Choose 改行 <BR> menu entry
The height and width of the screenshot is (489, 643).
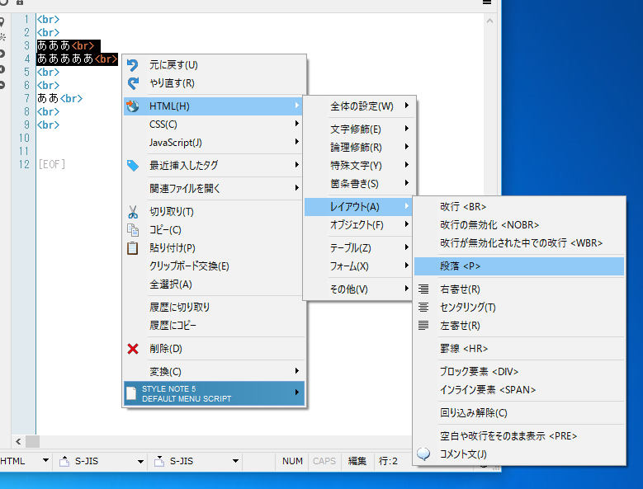point(519,207)
